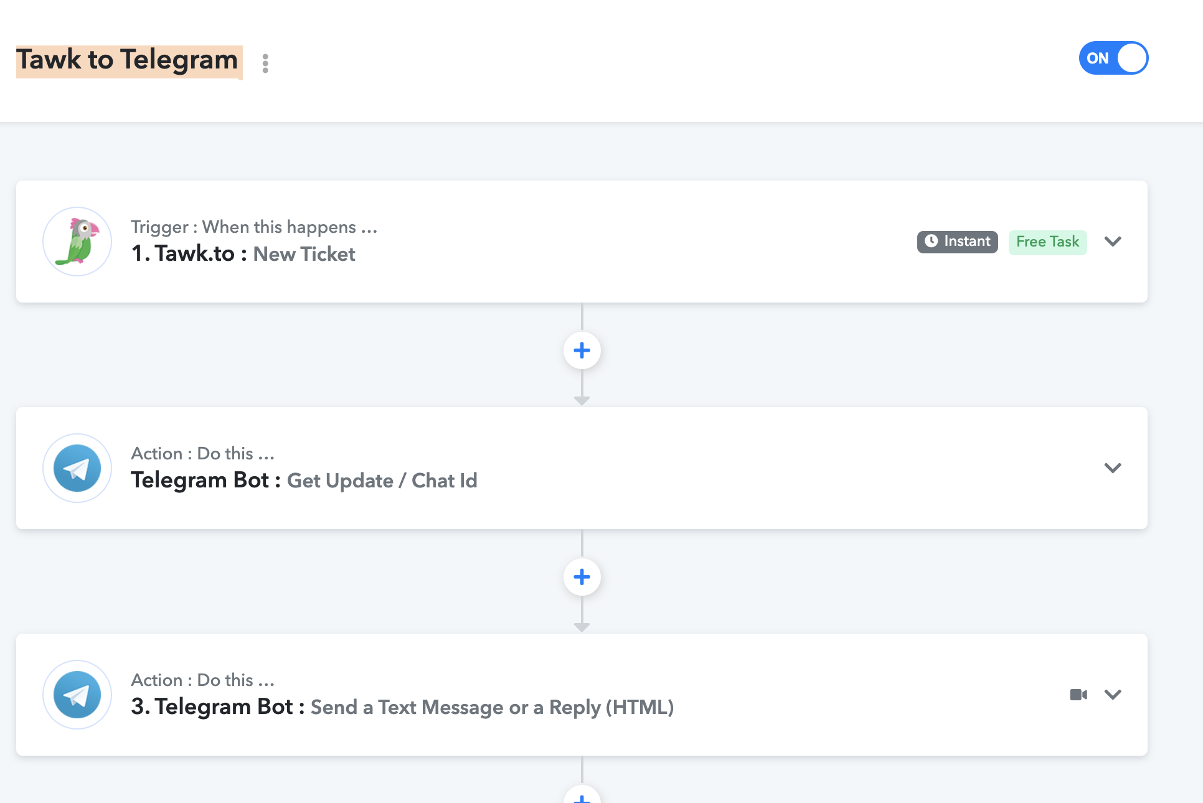Click the Tawk.to parrot app icon
Viewport: 1203px width, 803px height.
(77, 242)
